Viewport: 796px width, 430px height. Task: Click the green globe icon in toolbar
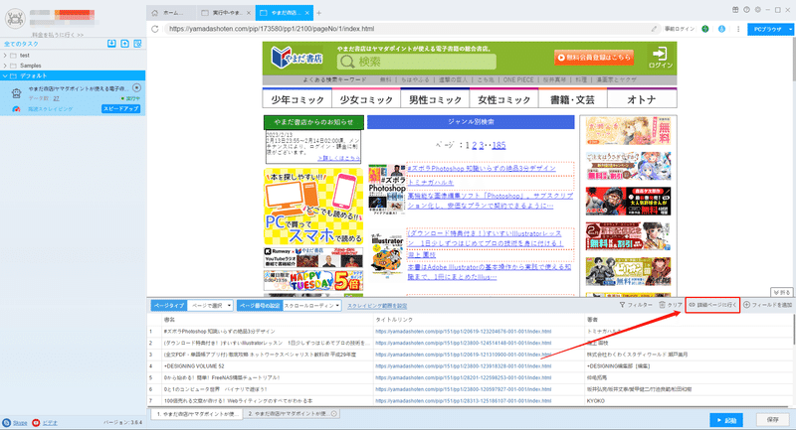coord(705,29)
